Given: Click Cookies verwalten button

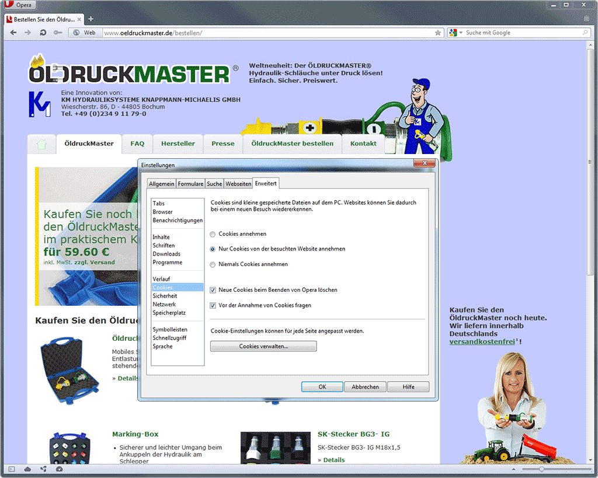Looking at the screenshot, I should point(263,346).
